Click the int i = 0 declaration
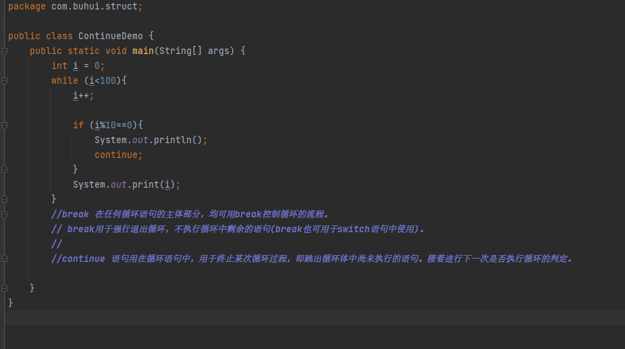The image size is (625, 349). (x=78, y=65)
